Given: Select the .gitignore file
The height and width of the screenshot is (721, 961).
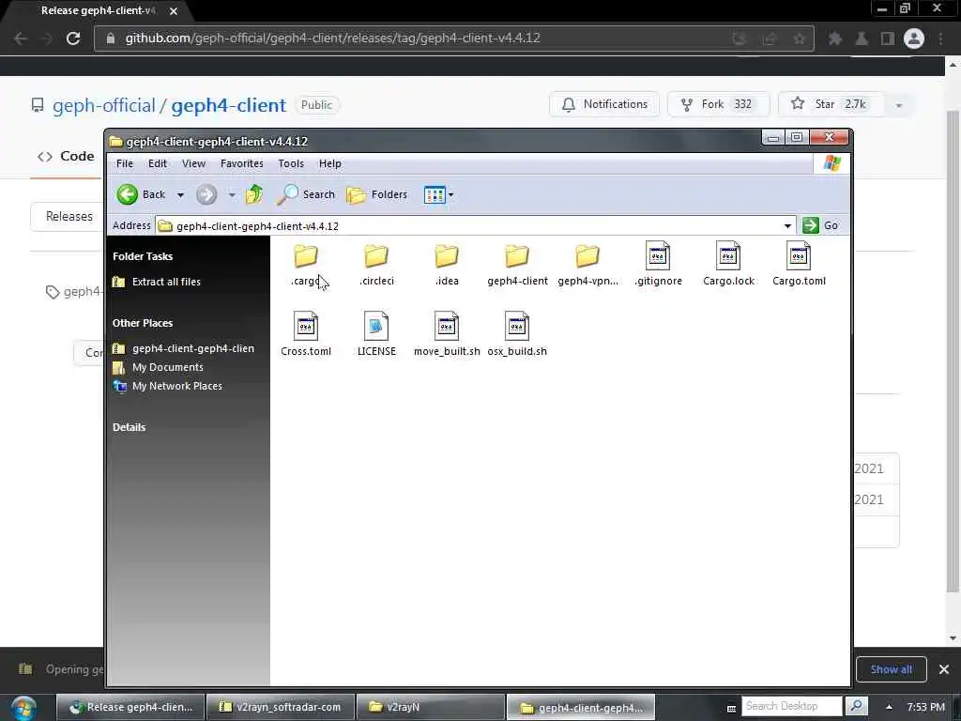Looking at the screenshot, I should pyautogui.click(x=658, y=265).
